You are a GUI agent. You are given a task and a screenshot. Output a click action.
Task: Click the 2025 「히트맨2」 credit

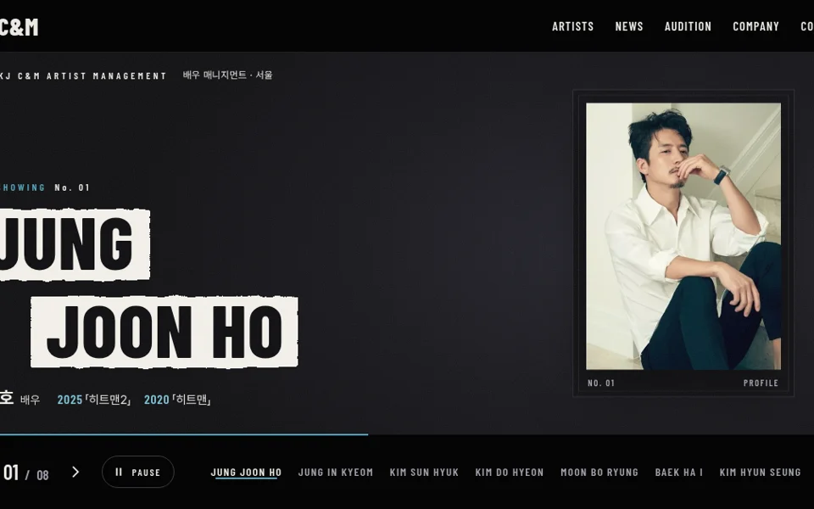94,400
